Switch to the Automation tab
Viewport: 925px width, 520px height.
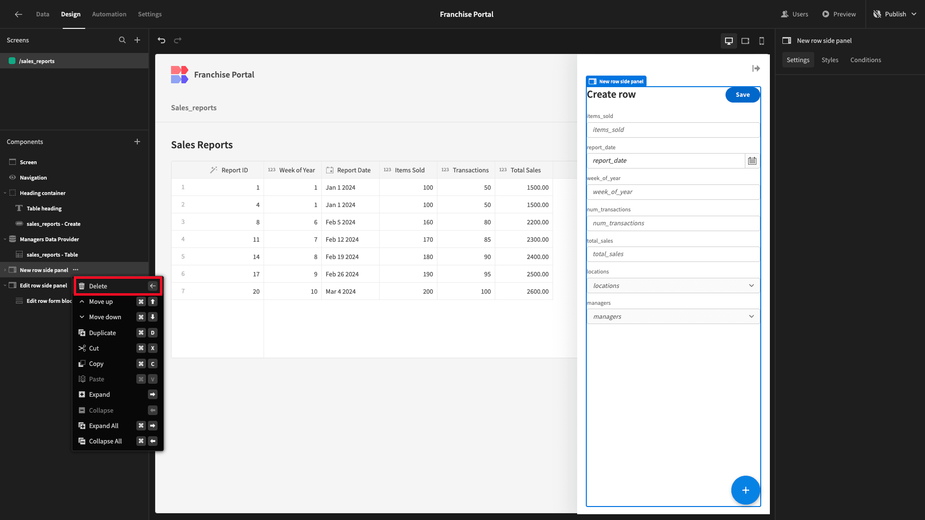click(x=109, y=14)
